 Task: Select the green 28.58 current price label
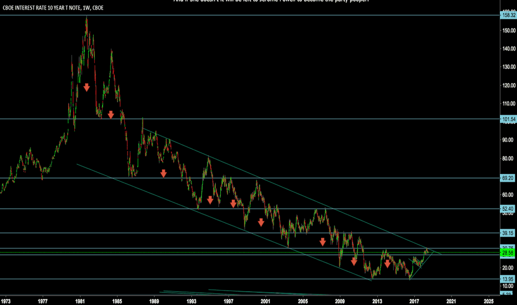(x=508, y=253)
